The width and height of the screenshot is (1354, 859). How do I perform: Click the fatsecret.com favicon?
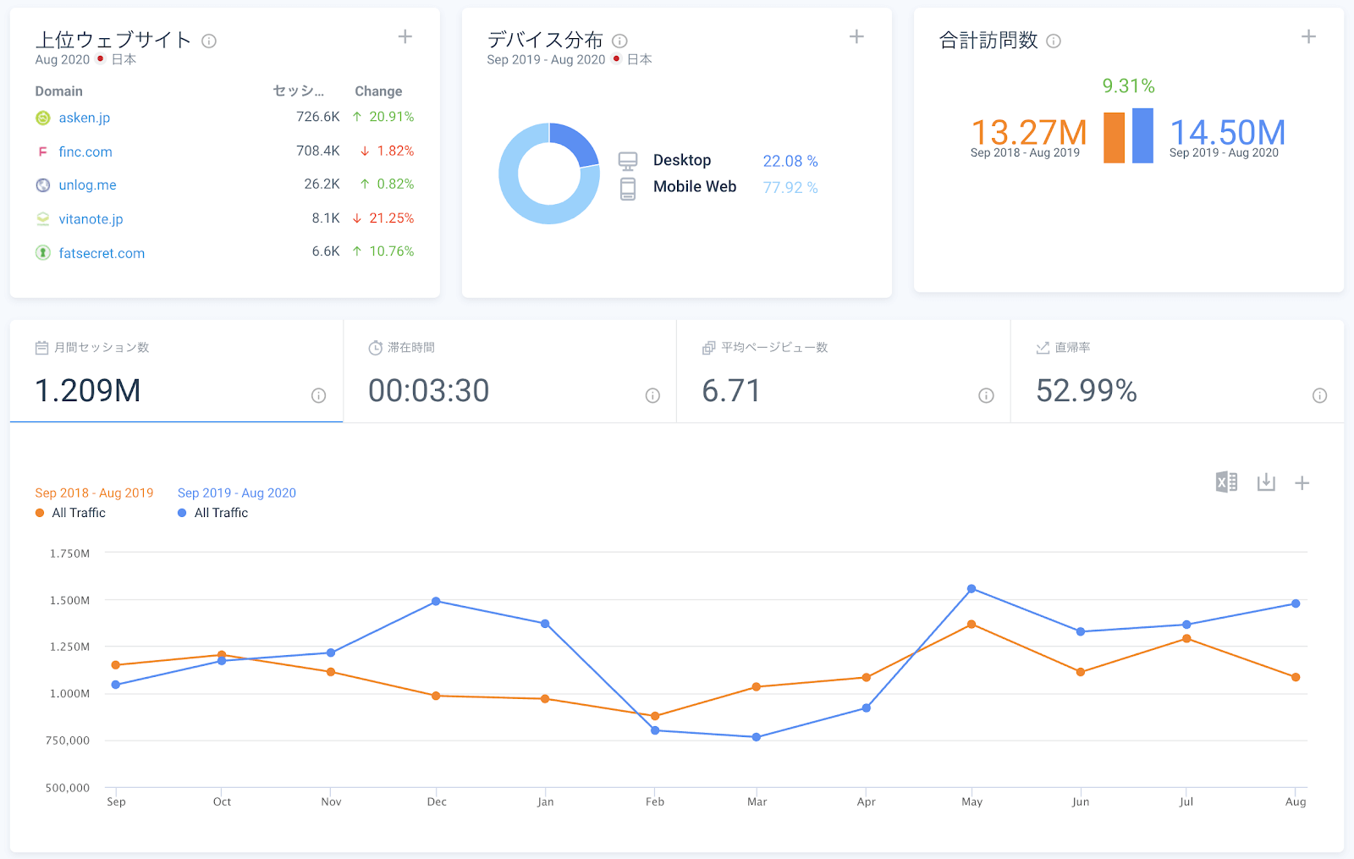[43, 253]
